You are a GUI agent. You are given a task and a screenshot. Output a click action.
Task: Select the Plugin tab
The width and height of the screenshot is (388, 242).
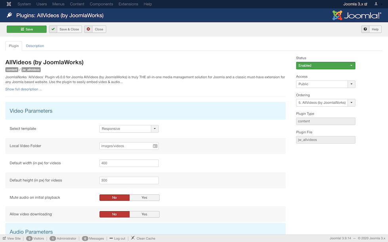[13, 46]
